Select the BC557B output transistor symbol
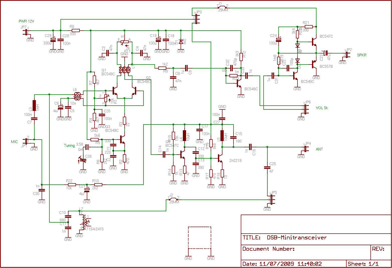The image size is (392, 268). (x=314, y=64)
